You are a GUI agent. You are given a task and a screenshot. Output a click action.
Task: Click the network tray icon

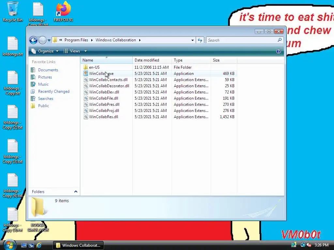[303, 245]
